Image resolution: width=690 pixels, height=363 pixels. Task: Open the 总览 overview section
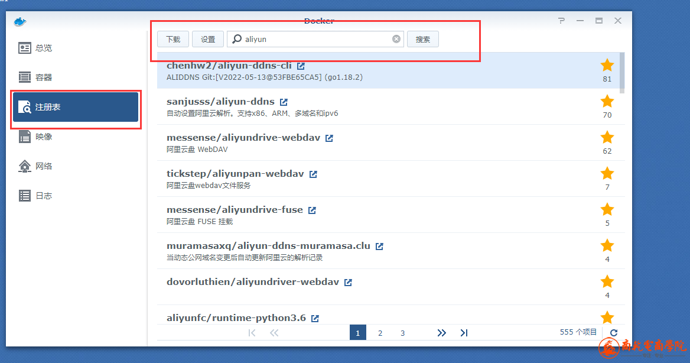[x=76, y=48]
